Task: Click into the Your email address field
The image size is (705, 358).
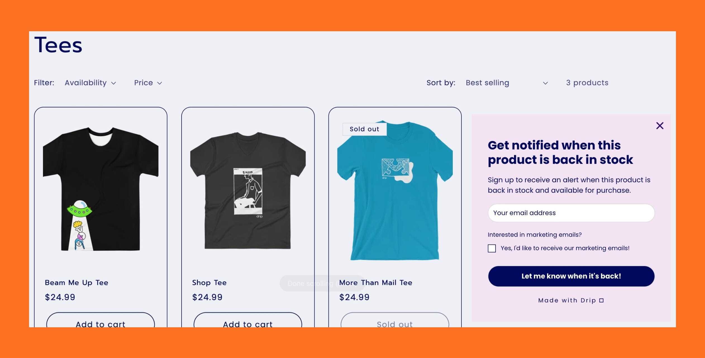Action: pyautogui.click(x=571, y=213)
